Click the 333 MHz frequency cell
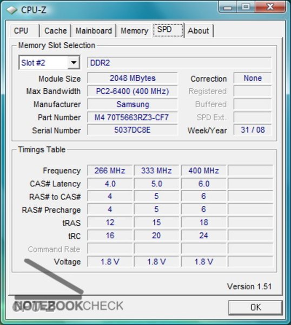Viewport: 291px width, 325px height. pos(156,171)
